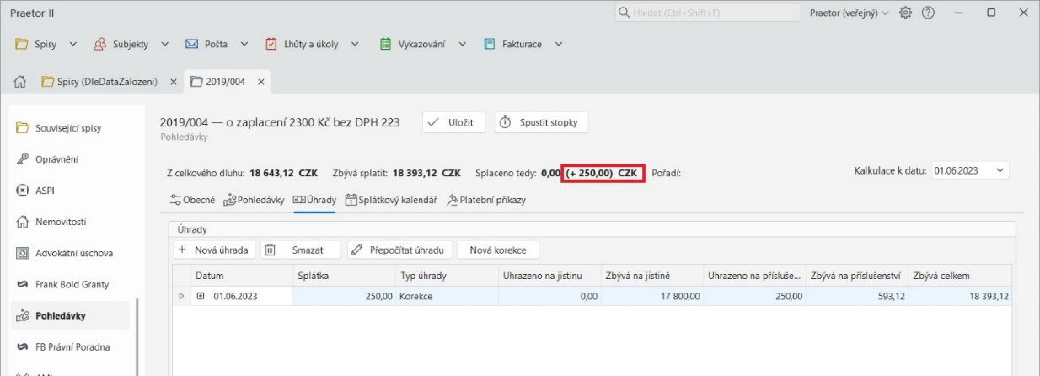Open the Obecné tab
This screenshot has width=1040, height=376.
coord(193,200)
